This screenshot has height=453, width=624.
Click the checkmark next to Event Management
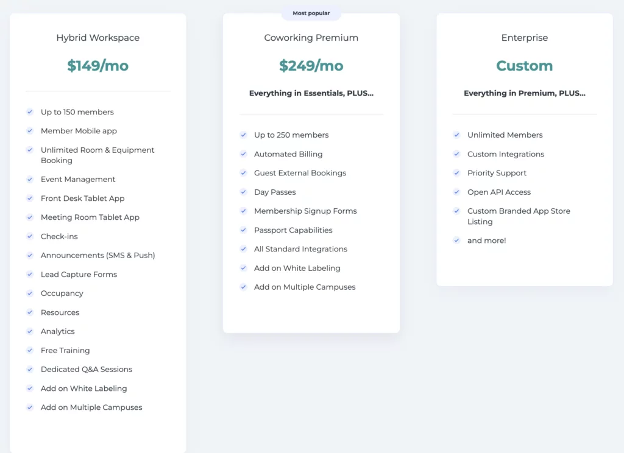30,179
